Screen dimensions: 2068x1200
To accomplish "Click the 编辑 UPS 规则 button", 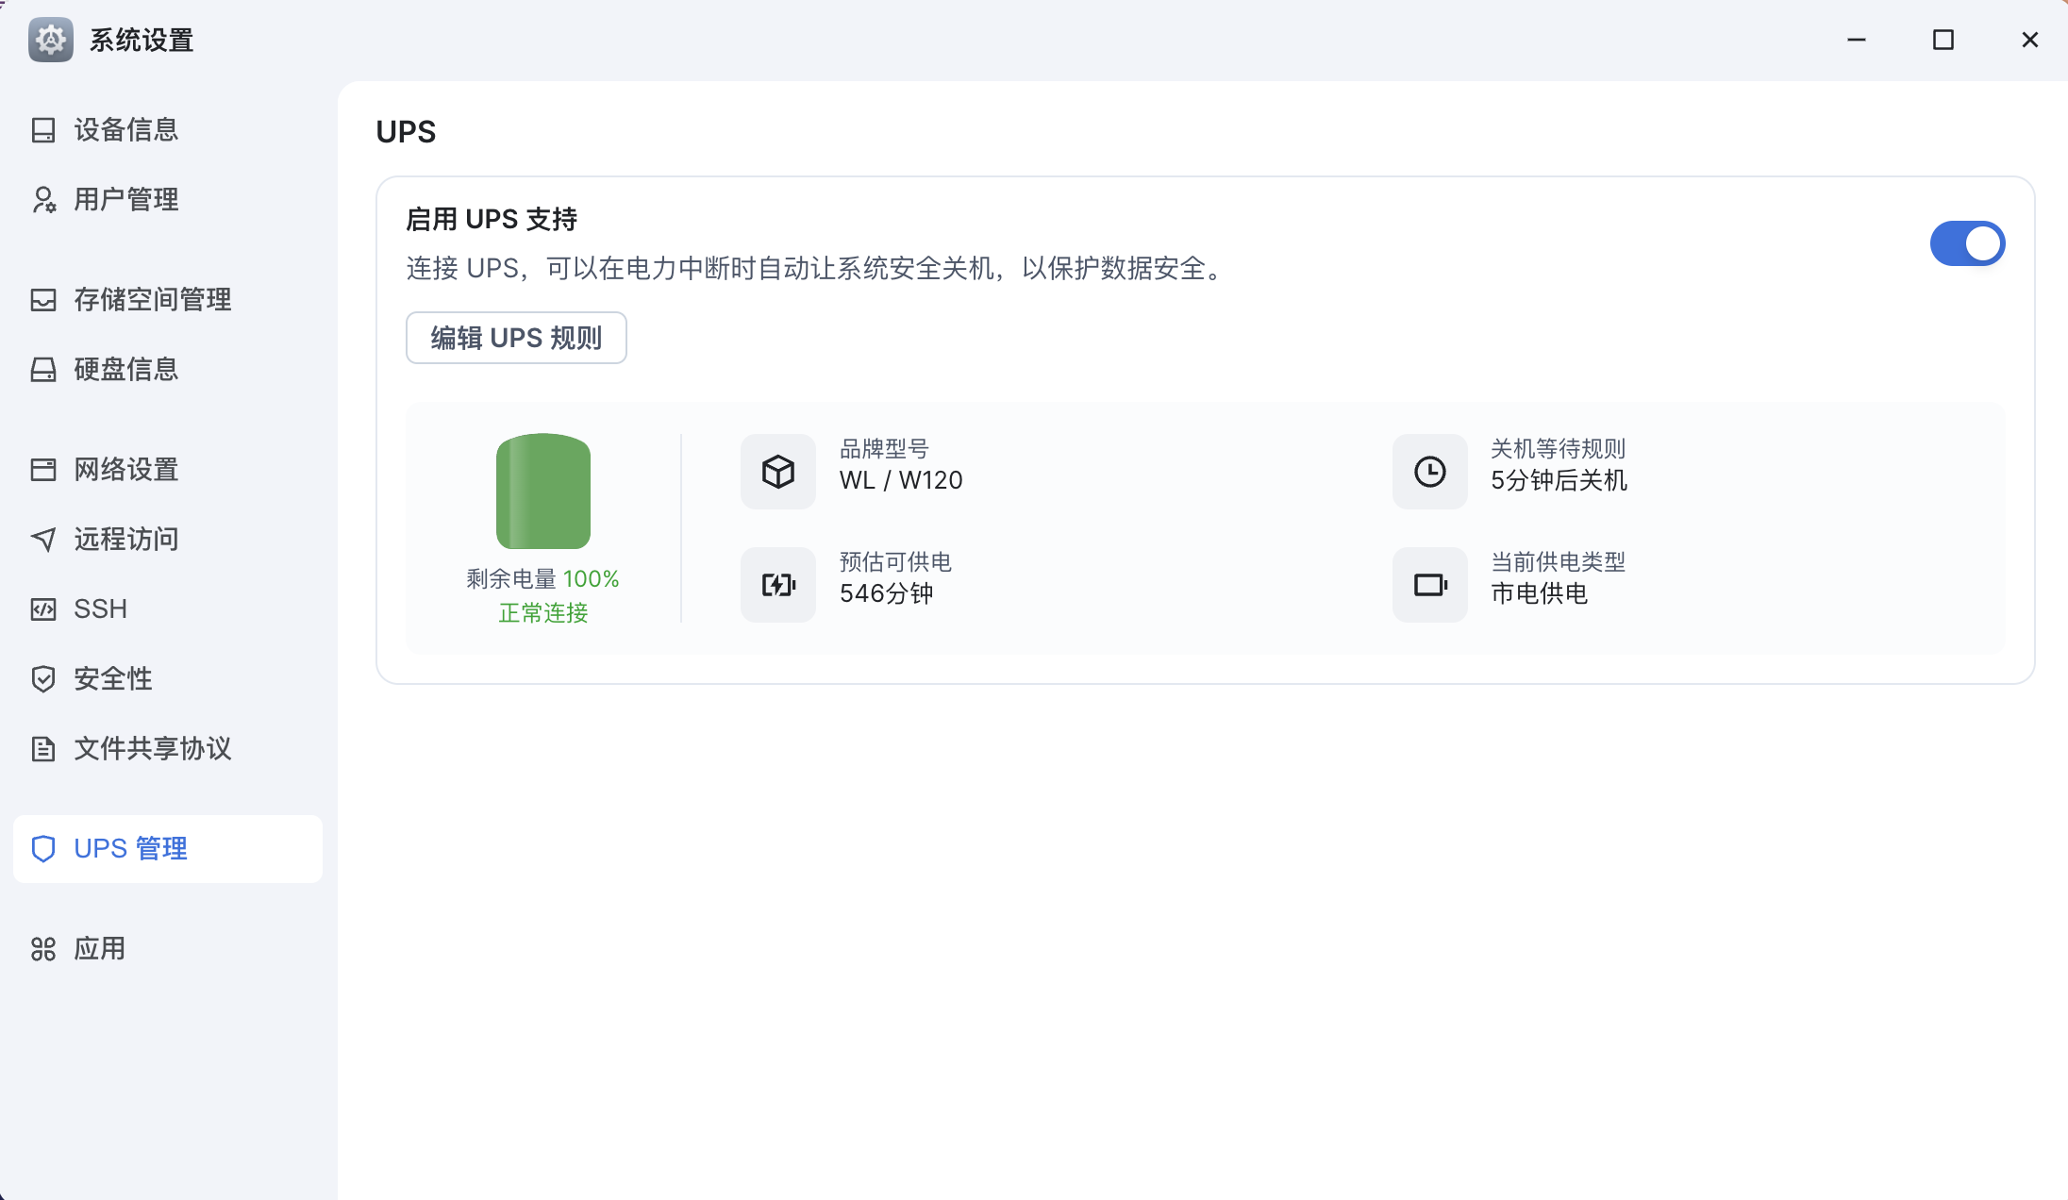I will [x=516, y=338].
